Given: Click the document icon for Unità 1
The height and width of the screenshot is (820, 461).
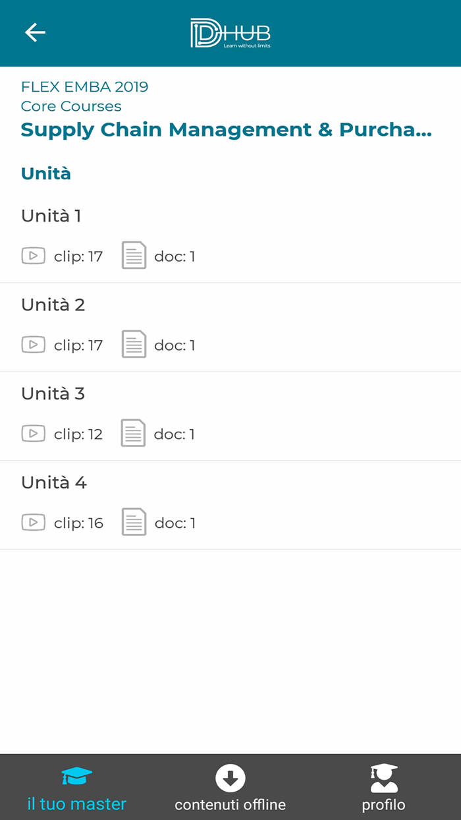Looking at the screenshot, I should pos(134,255).
